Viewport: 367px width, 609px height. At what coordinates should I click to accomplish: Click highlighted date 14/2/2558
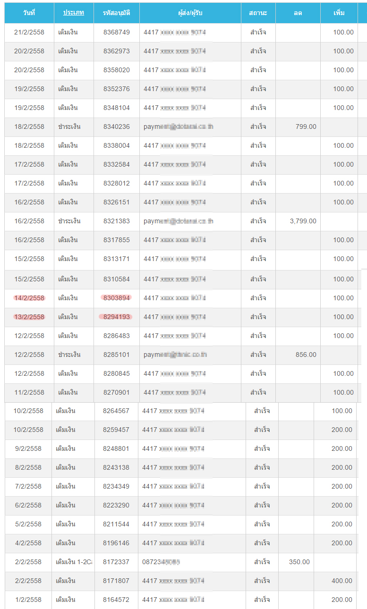(x=29, y=298)
